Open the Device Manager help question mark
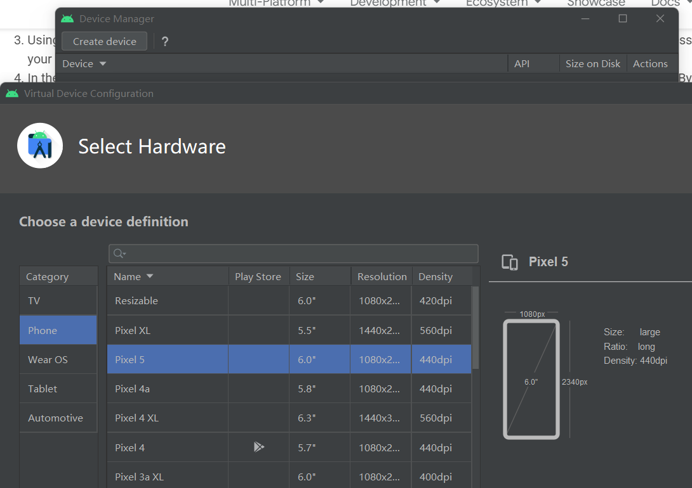 click(164, 41)
